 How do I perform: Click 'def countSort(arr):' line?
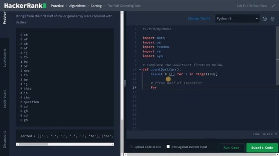click(x=162, y=69)
